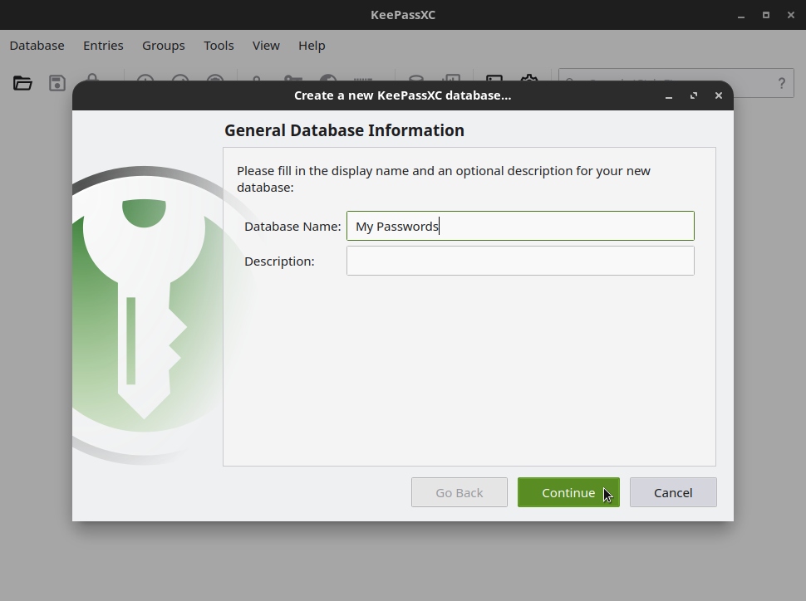Minimize the Create new database dialog
Image resolution: width=806 pixels, height=601 pixels.
point(669,96)
